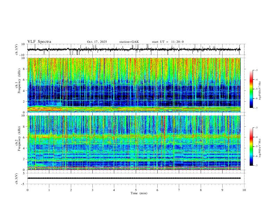Click the ch.1 PSD color bar
Image resolution: width=275 pixels, height=213 pixels.
(x=251, y=89)
